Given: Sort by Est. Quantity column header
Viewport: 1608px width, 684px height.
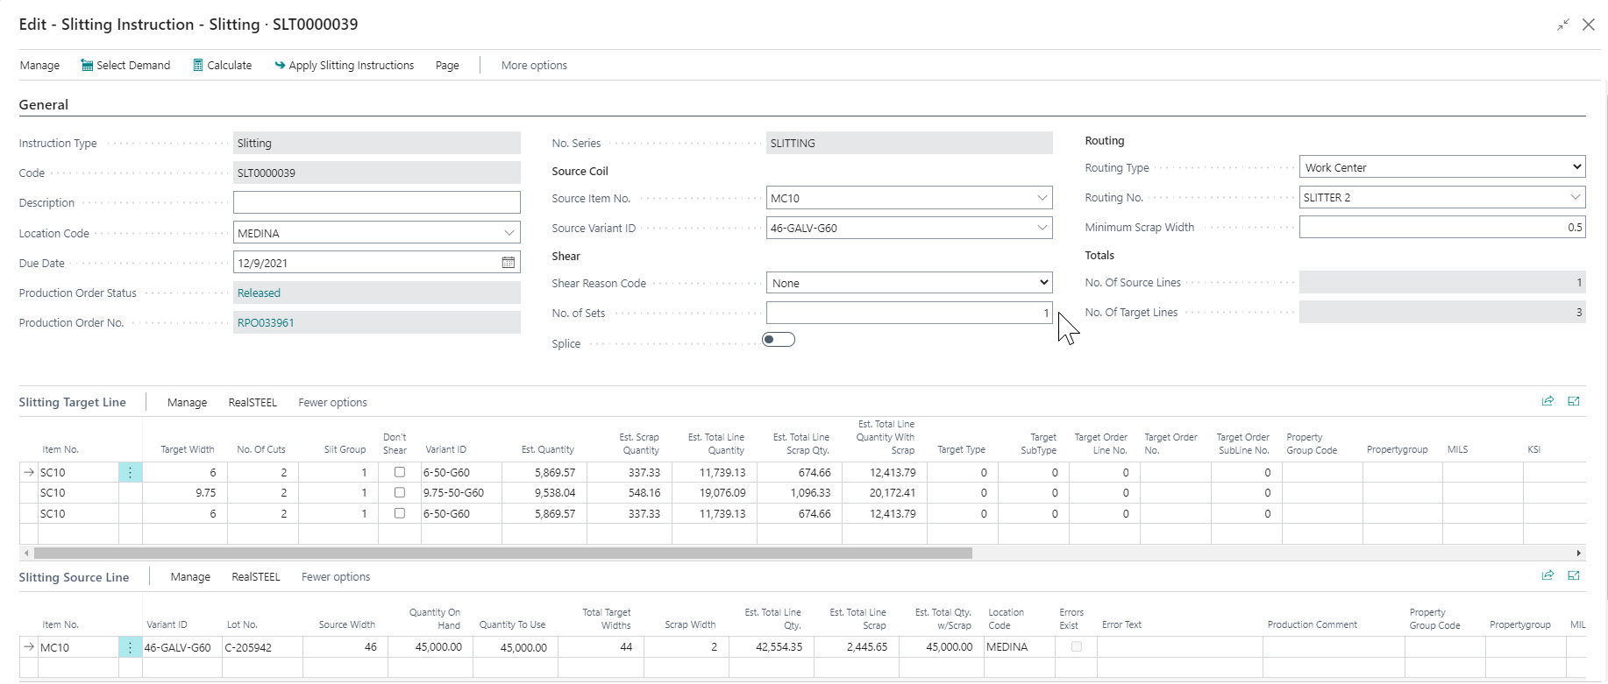Looking at the screenshot, I should click(547, 449).
